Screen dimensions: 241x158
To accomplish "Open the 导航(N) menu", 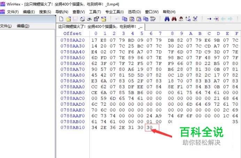I will click(x=62, y=12).
